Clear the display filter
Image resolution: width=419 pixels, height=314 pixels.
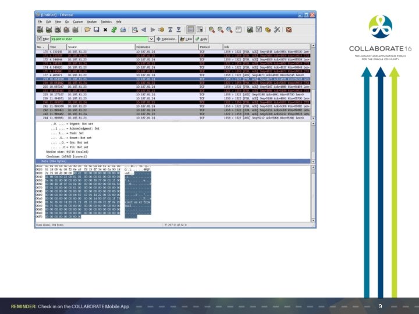(x=186, y=39)
